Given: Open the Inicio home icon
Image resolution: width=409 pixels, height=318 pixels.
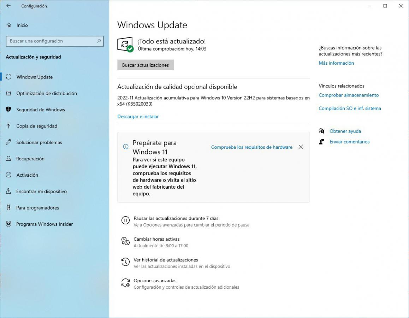Looking at the screenshot, I should (9, 25).
